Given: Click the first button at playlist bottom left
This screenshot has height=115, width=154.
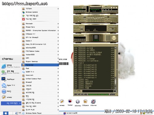Looking at the screenshot, I should click(x=76, y=94).
